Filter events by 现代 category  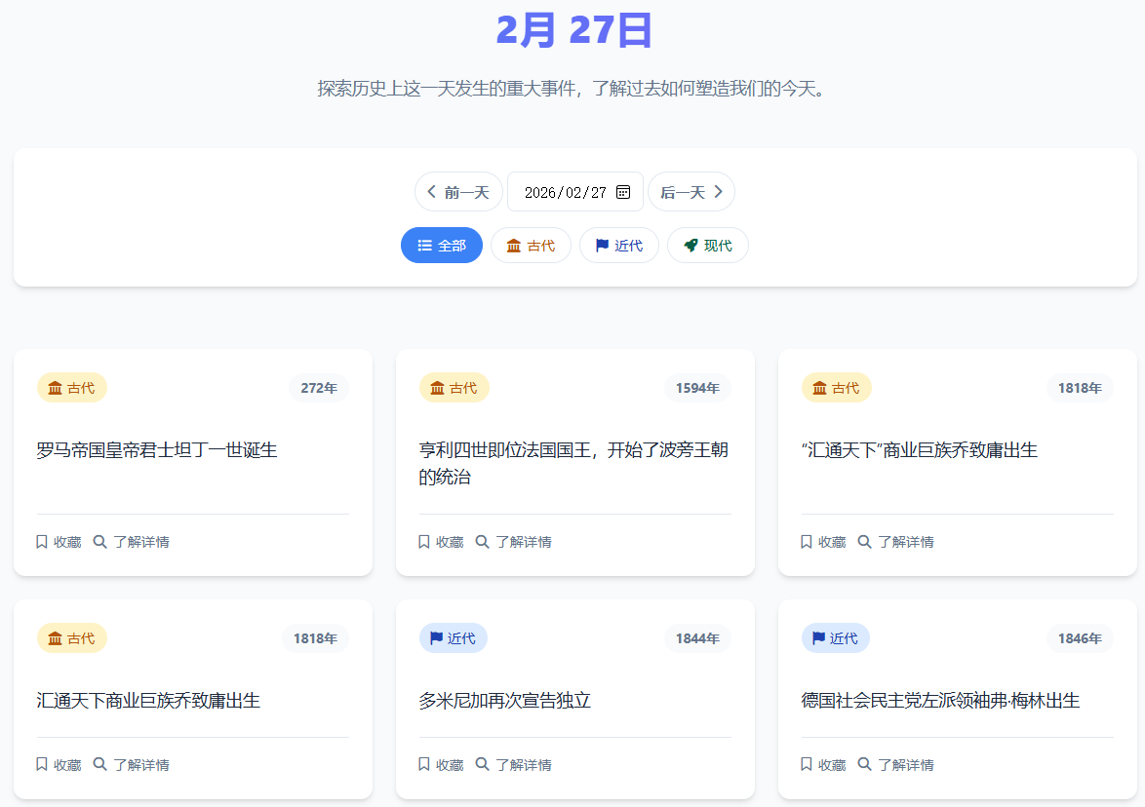point(707,246)
